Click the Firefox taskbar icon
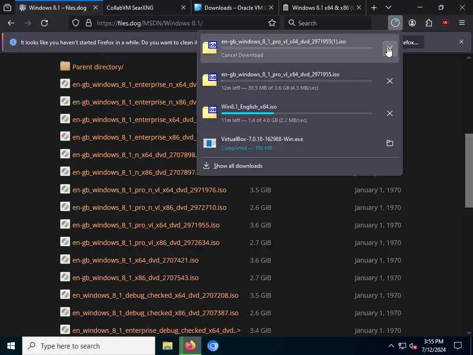 [190, 346]
